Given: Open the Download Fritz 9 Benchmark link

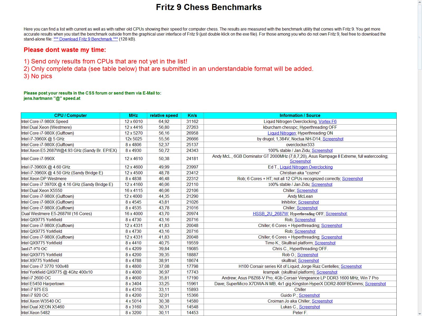Looking at the screenshot, I should pos(85,39).
